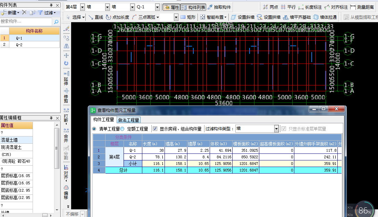Select component row Q-1
This screenshot has height=217, width=378.
pyautogui.click(x=34, y=38)
